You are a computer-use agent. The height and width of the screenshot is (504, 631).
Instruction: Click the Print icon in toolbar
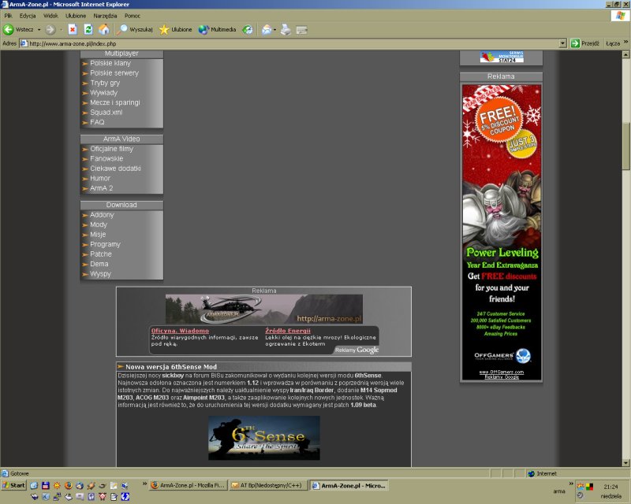[286, 29]
